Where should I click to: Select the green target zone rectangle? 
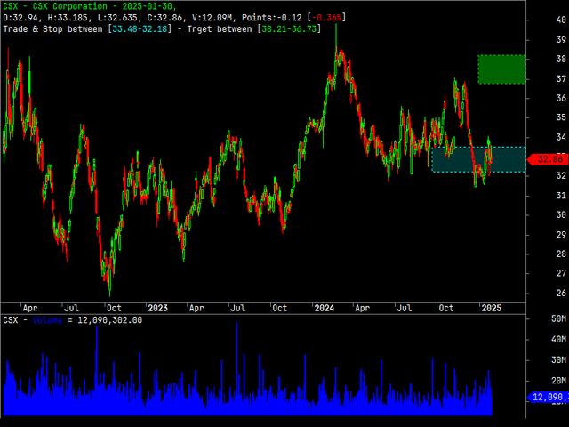tap(501, 69)
